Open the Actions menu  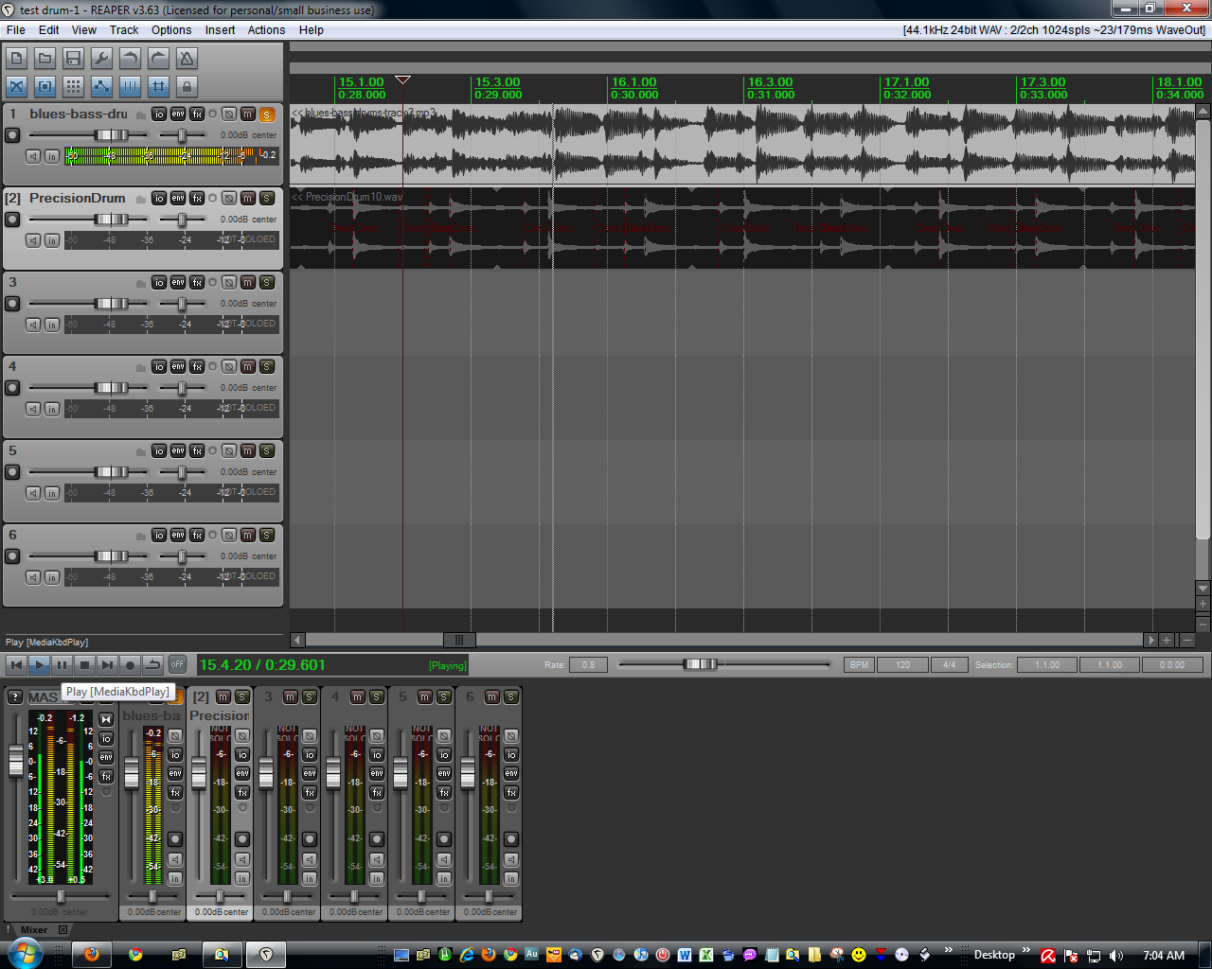(x=267, y=30)
